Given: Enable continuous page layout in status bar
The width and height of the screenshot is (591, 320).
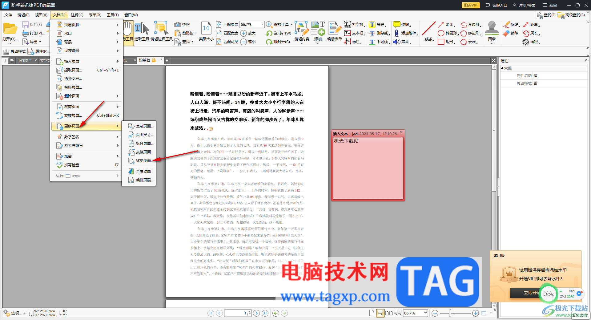Looking at the screenshot, I should pyautogui.click(x=380, y=313).
